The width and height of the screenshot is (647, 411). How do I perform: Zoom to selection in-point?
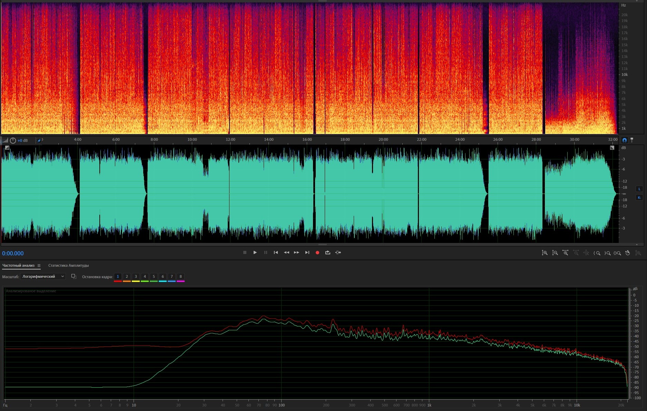pos(597,253)
